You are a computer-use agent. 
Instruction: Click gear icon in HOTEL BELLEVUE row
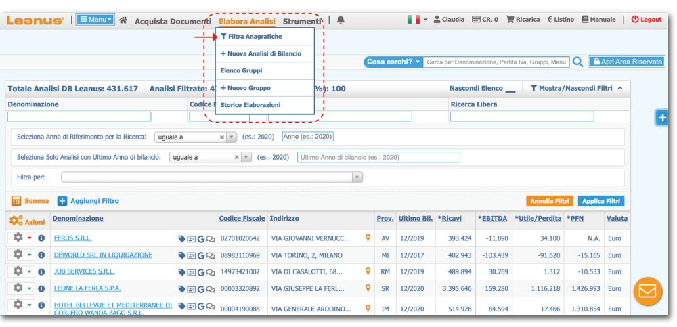click(18, 305)
